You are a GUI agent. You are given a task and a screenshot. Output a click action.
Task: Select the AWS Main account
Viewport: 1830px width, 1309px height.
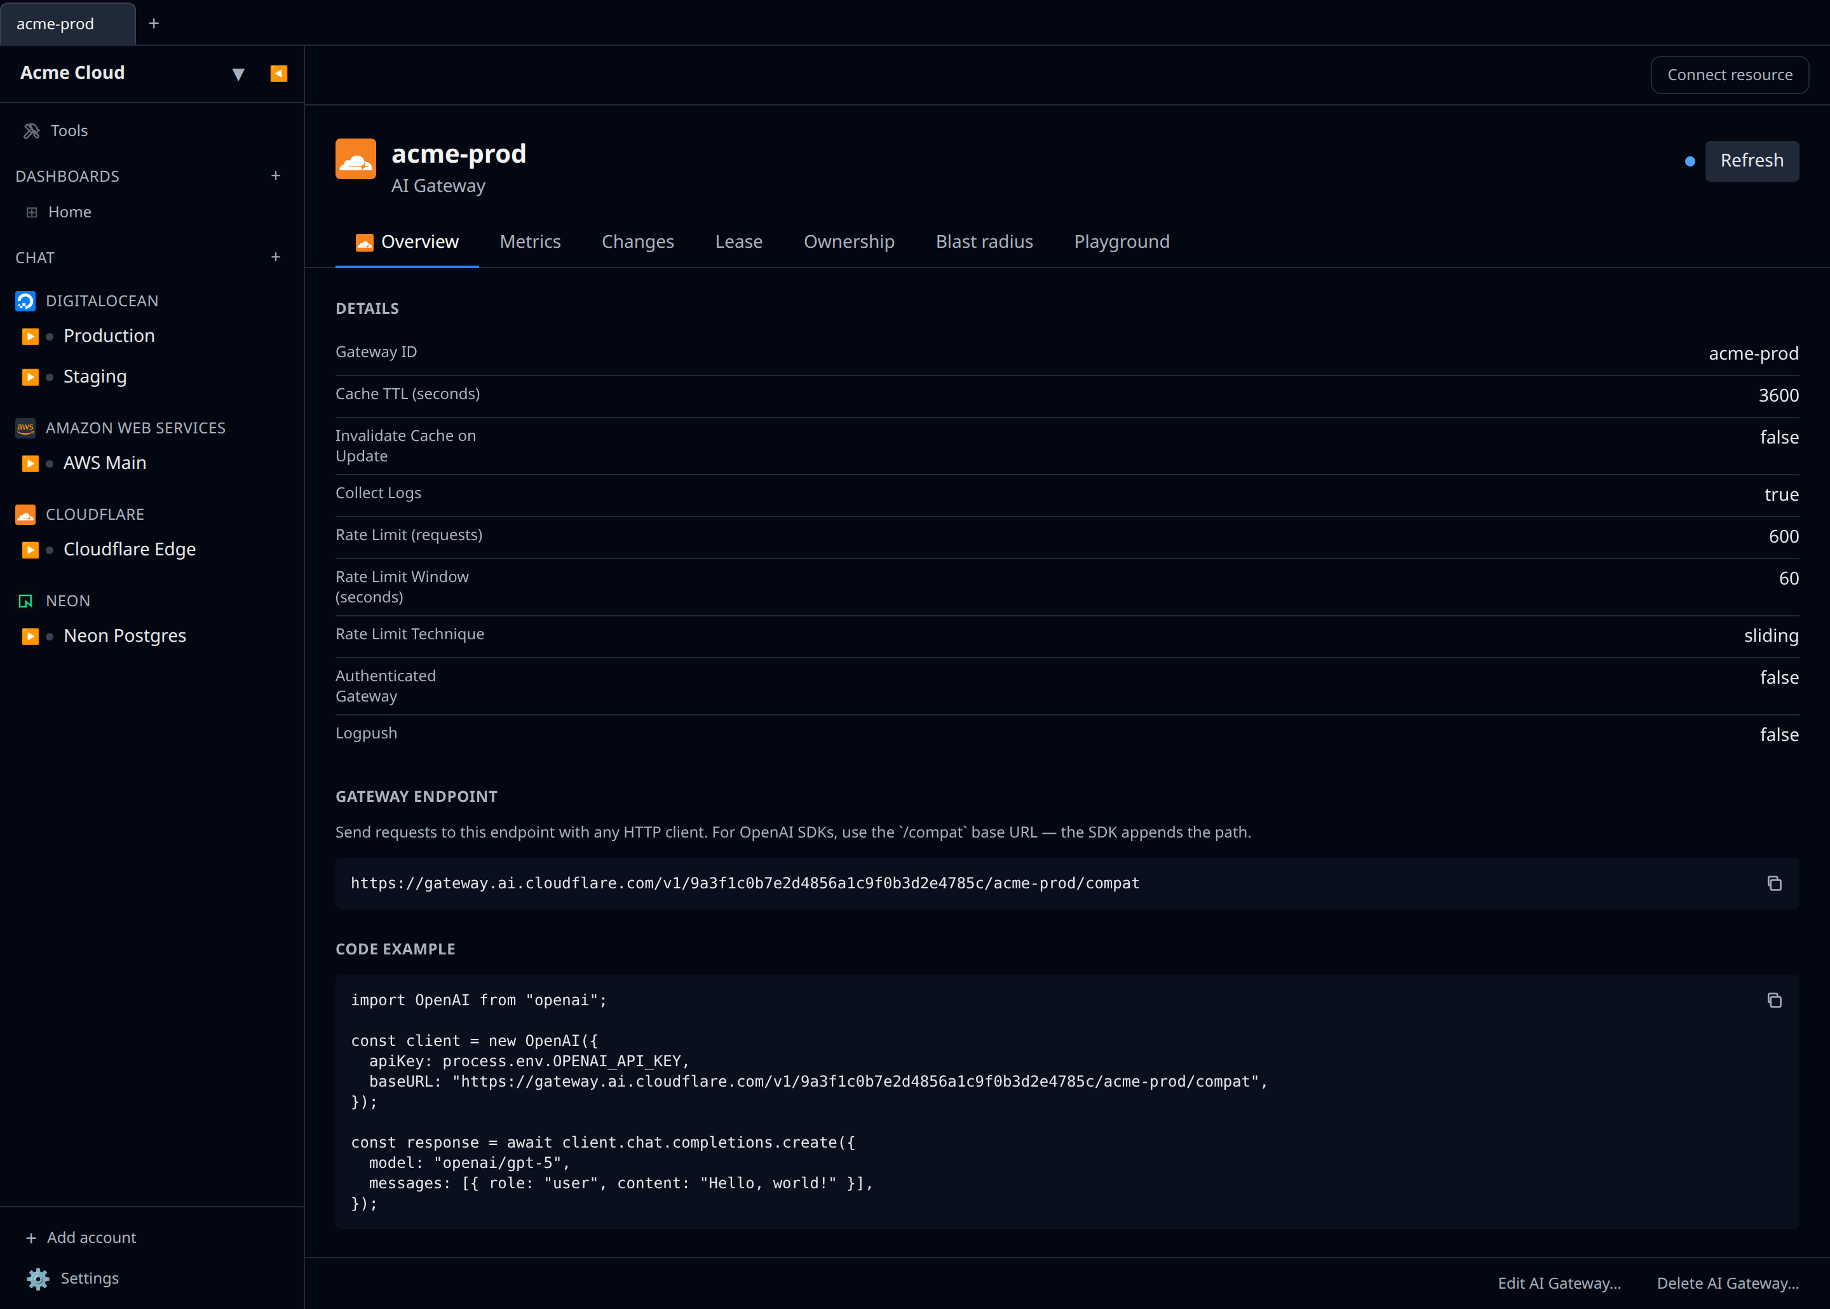[x=105, y=463]
